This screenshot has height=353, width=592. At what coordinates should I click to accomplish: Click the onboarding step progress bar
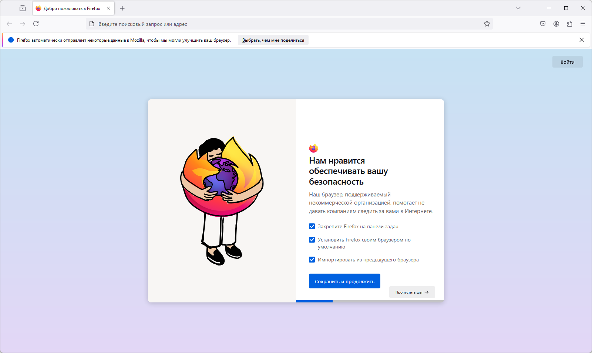(370, 301)
